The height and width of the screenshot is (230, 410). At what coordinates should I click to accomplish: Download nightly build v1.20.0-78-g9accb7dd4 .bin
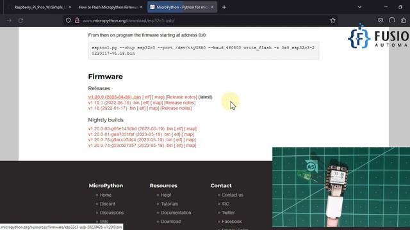(130, 140)
